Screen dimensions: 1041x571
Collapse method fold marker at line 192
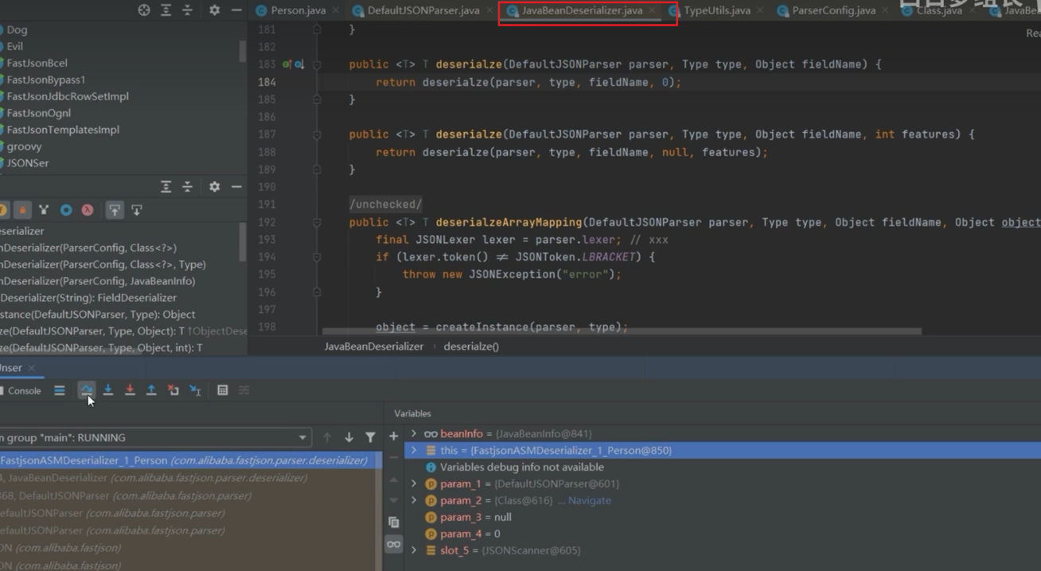click(317, 222)
